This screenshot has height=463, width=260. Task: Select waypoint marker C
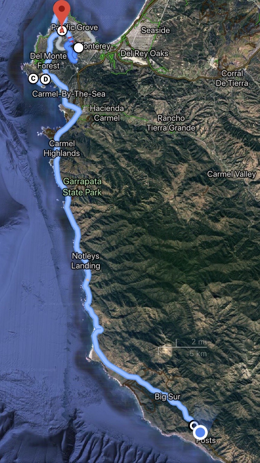[x=33, y=79]
